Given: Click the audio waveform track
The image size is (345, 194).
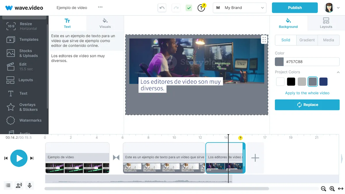Looking at the screenshot, I should pyautogui.click(x=139, y=179).
